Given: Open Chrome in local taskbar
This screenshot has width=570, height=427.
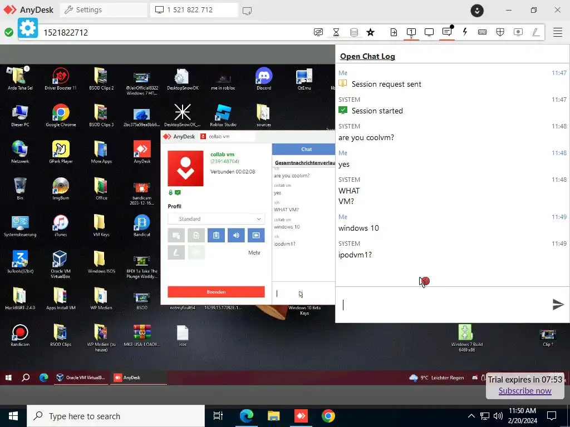Looking at the screenshot, I should (328, 416).
